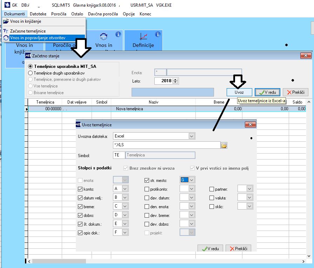Select Temeljnice drugih uporabnikov radio button
The width and height of the screenshot is (314, 268).
tap(31, 73)
